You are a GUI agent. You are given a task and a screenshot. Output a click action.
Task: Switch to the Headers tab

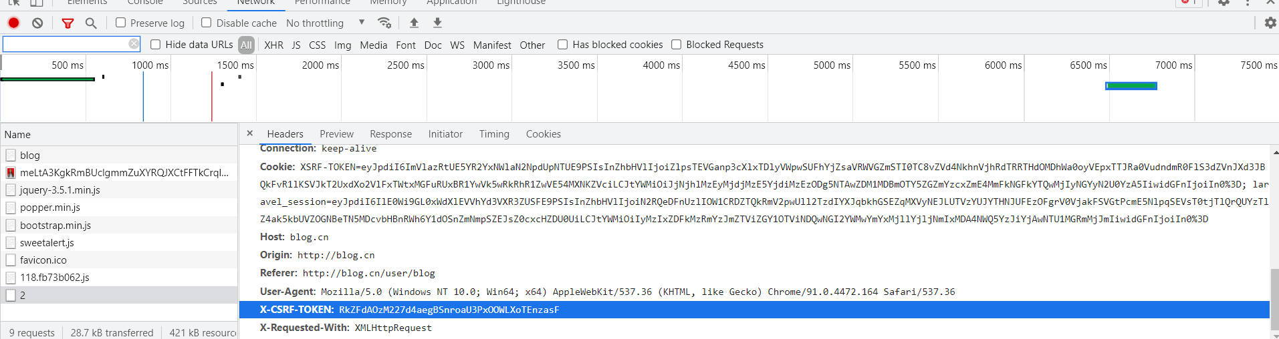pos(285,134)
